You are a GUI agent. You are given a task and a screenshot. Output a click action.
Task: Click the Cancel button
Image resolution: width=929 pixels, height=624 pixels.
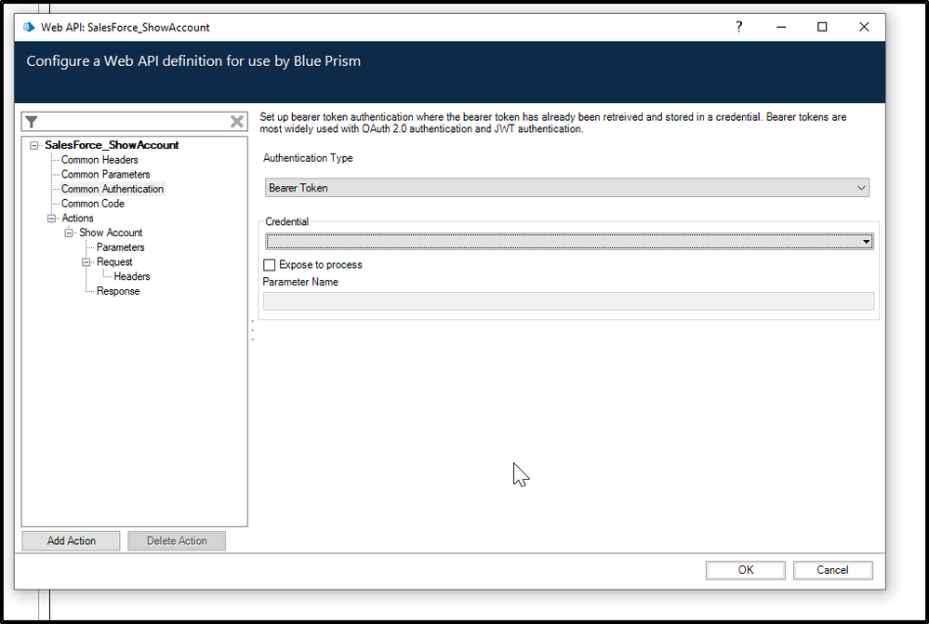coord(832,570)
